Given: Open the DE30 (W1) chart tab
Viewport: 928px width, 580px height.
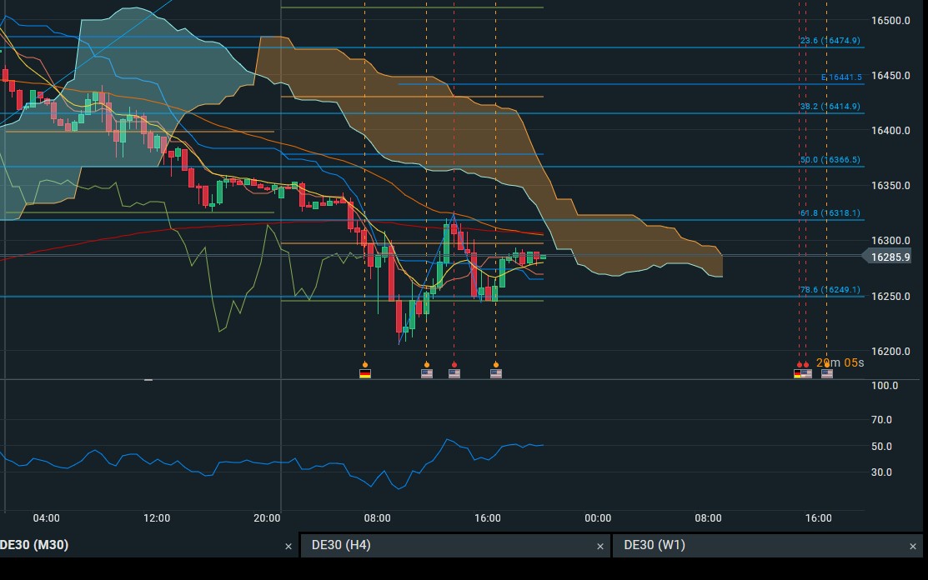Looking at the screenshot, I should pyautogui.click(x=767, y=545).
